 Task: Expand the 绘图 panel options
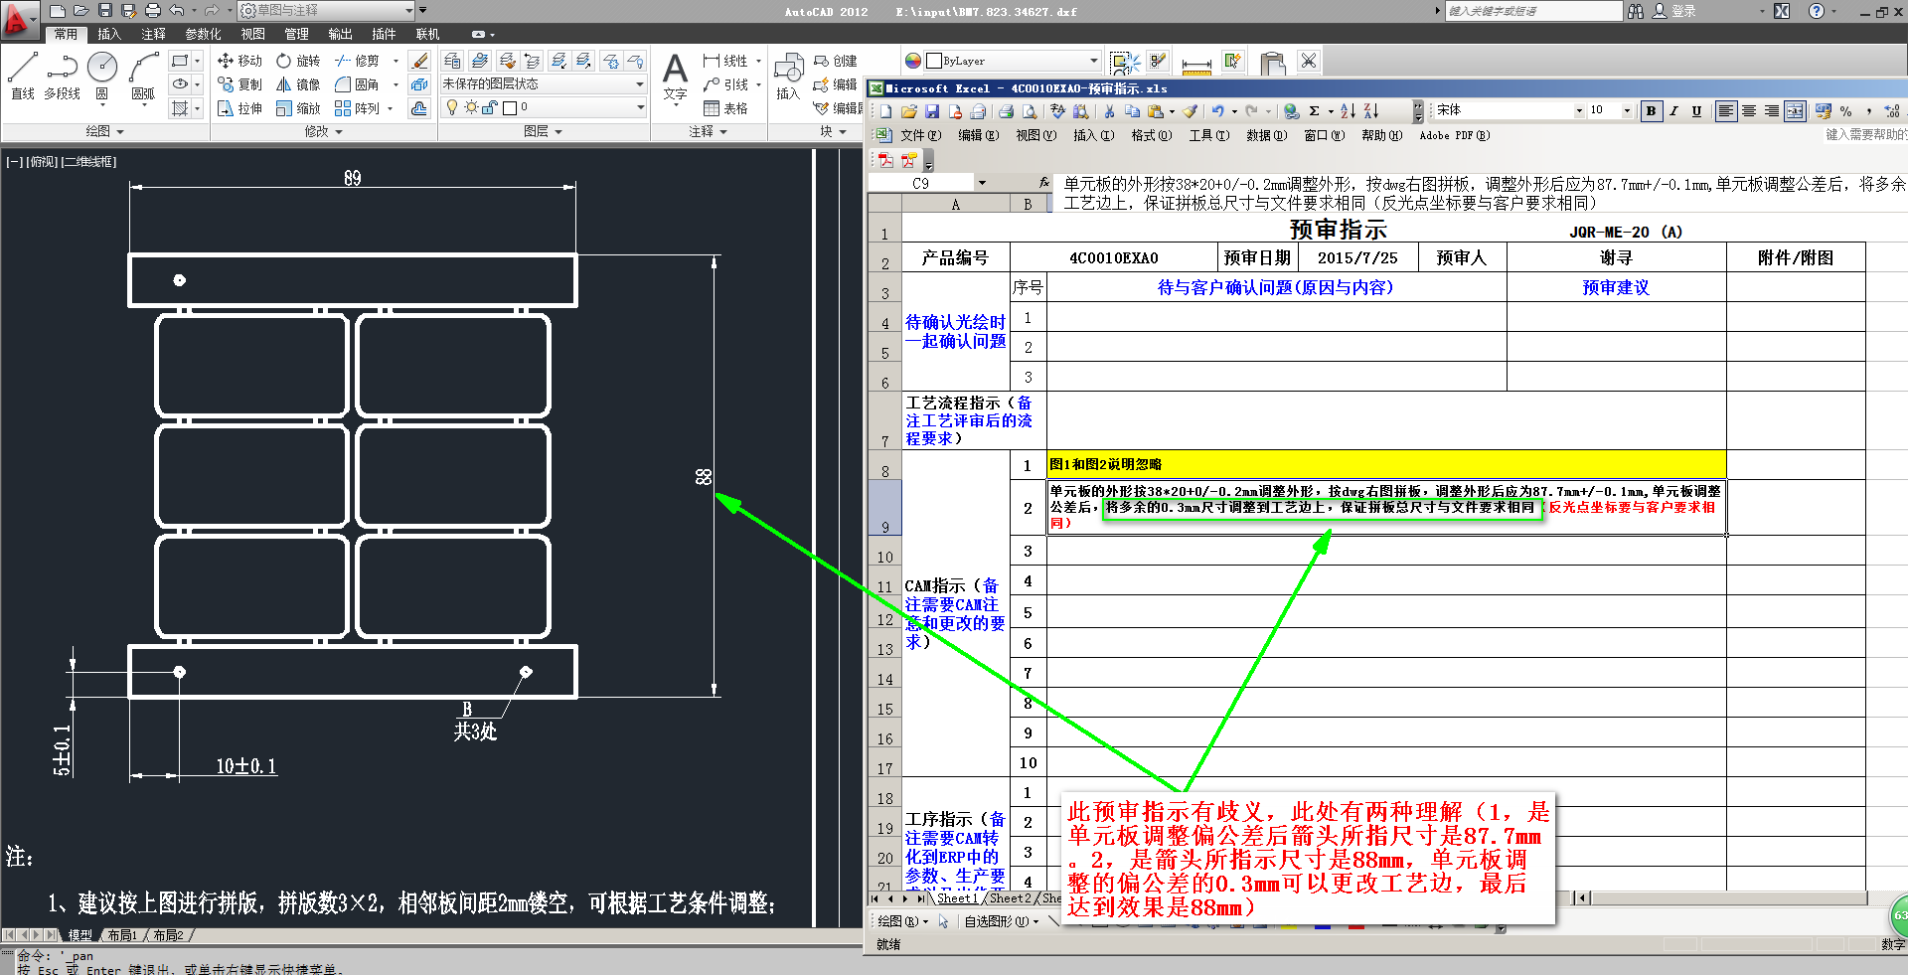tap(104, 131)
